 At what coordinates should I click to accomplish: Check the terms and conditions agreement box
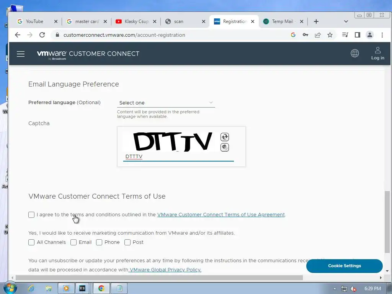(31, 215)
